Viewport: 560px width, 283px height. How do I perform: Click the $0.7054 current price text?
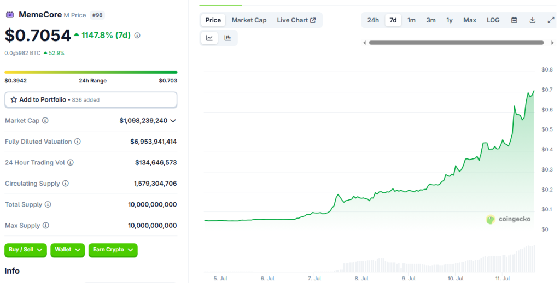(38, 36)
